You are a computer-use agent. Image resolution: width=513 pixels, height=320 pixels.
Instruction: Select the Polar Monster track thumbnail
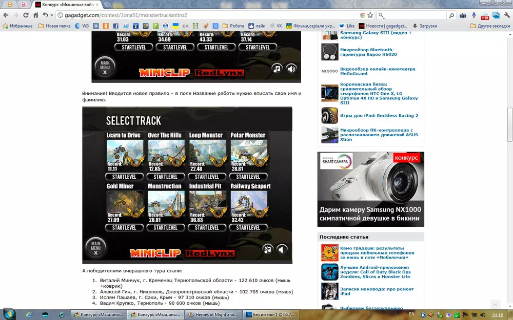tap(248, 152)
